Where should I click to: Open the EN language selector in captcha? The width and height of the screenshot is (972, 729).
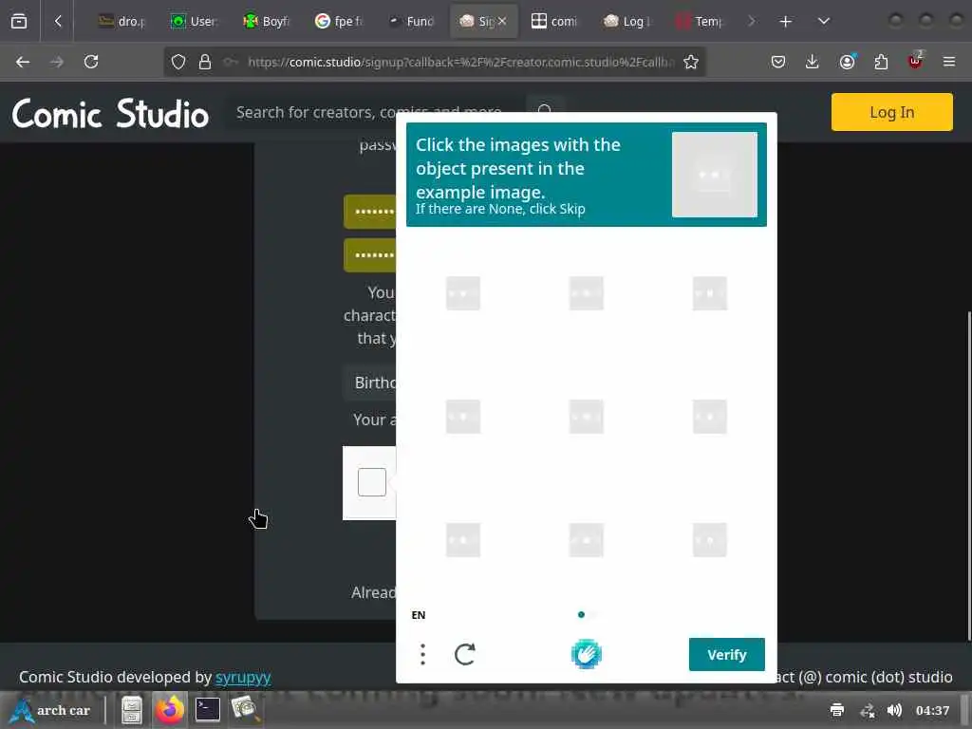[419, 615]
